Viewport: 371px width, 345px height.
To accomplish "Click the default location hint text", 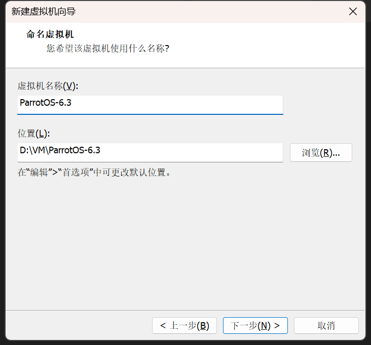I will point(94,172).
